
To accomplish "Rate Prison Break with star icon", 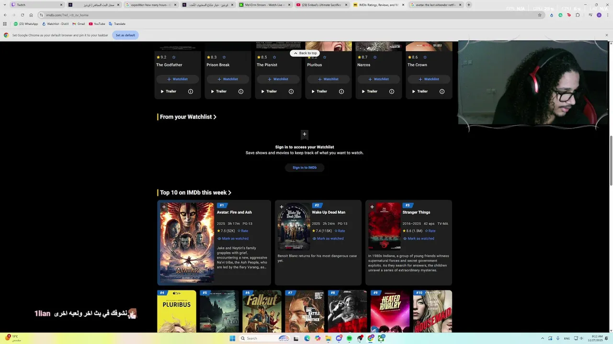I will [x=224, y=57].
